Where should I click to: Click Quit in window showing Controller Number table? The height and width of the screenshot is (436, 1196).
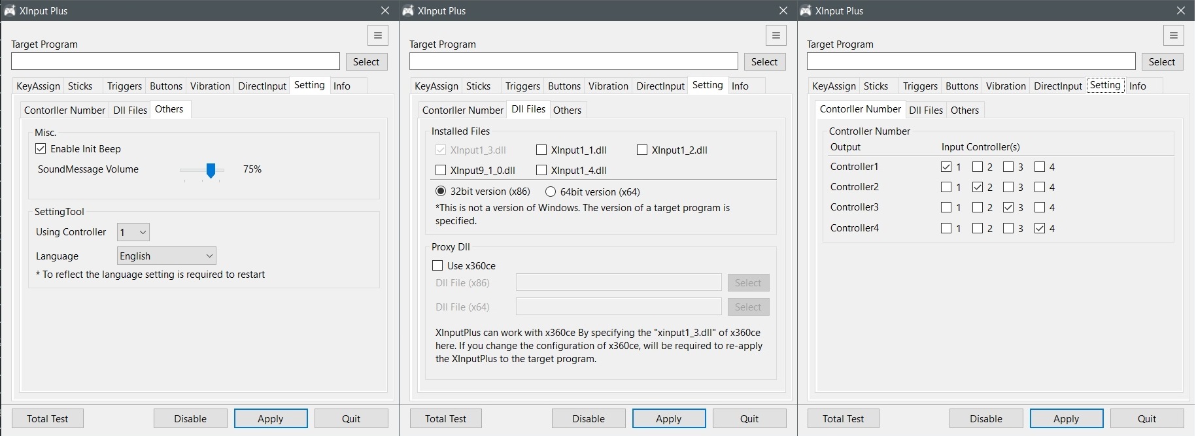point(1146,418)
